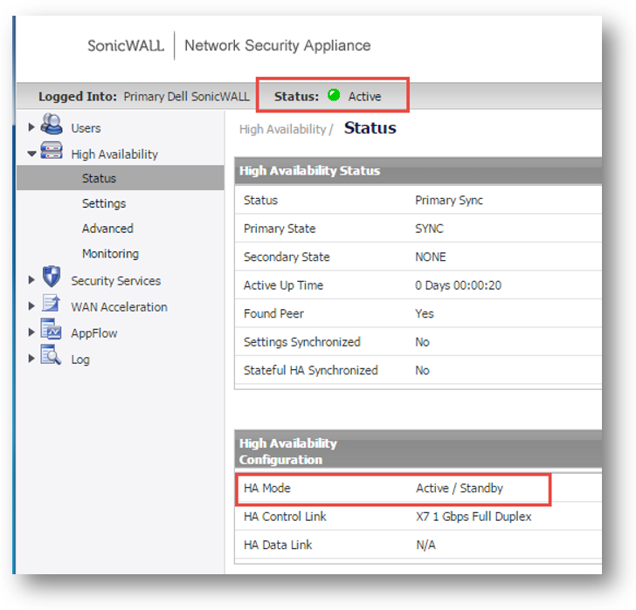The image size is (636, 610).
Task: Open the High Availability Settings page
Action: click(x=104, y=203)
